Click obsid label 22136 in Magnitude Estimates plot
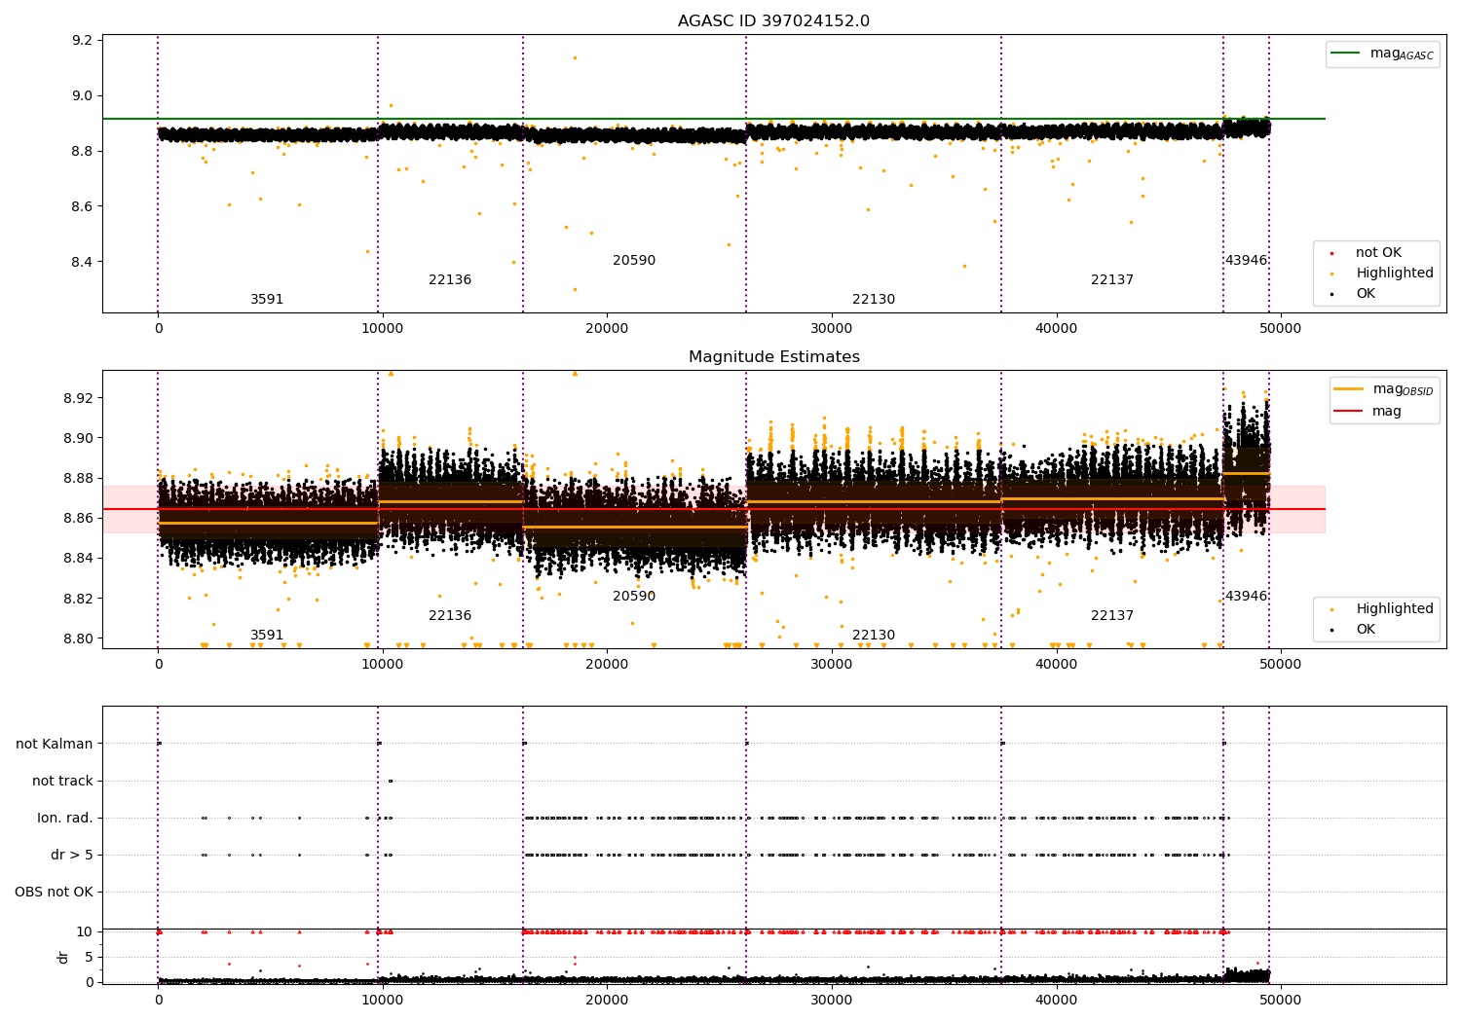1461x1022 pixels. pyautogui.click(x=450, y=616)
